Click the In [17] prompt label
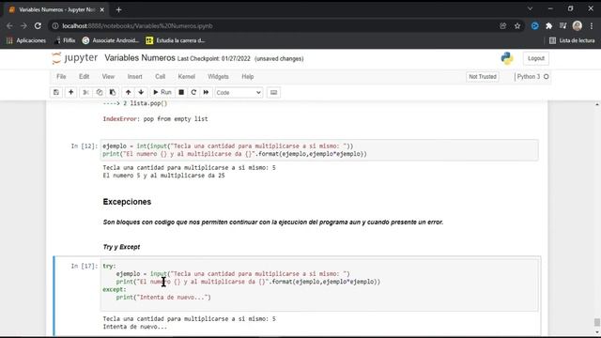Viewport: 601px width, 338px height. click(85, 266)
